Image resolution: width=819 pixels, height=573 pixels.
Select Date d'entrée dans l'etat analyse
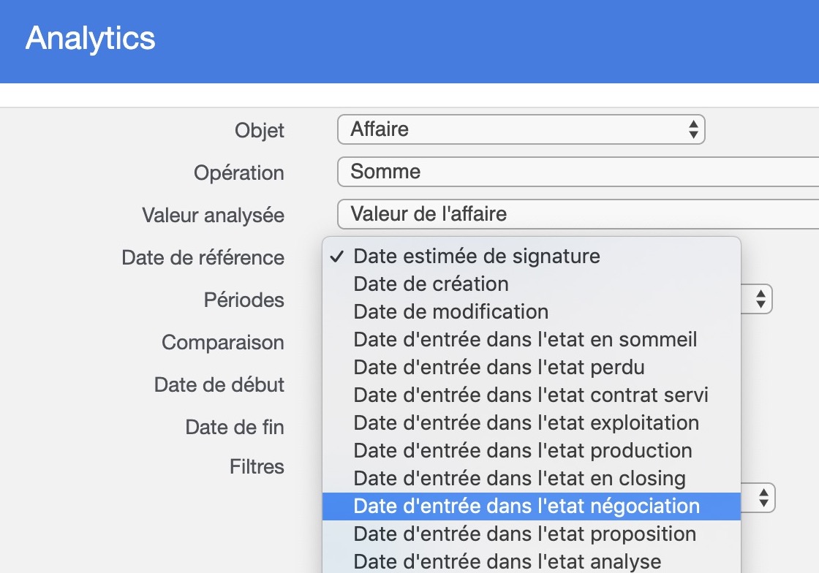click(532, 561)
